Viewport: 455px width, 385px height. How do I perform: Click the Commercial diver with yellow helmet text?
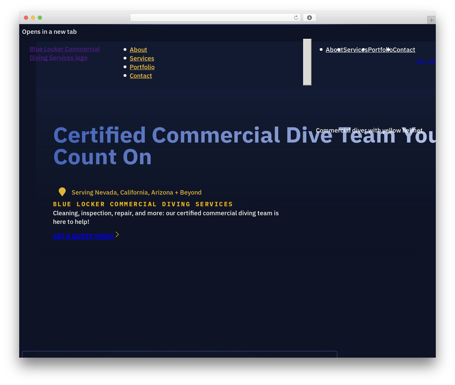coord(369,130)
